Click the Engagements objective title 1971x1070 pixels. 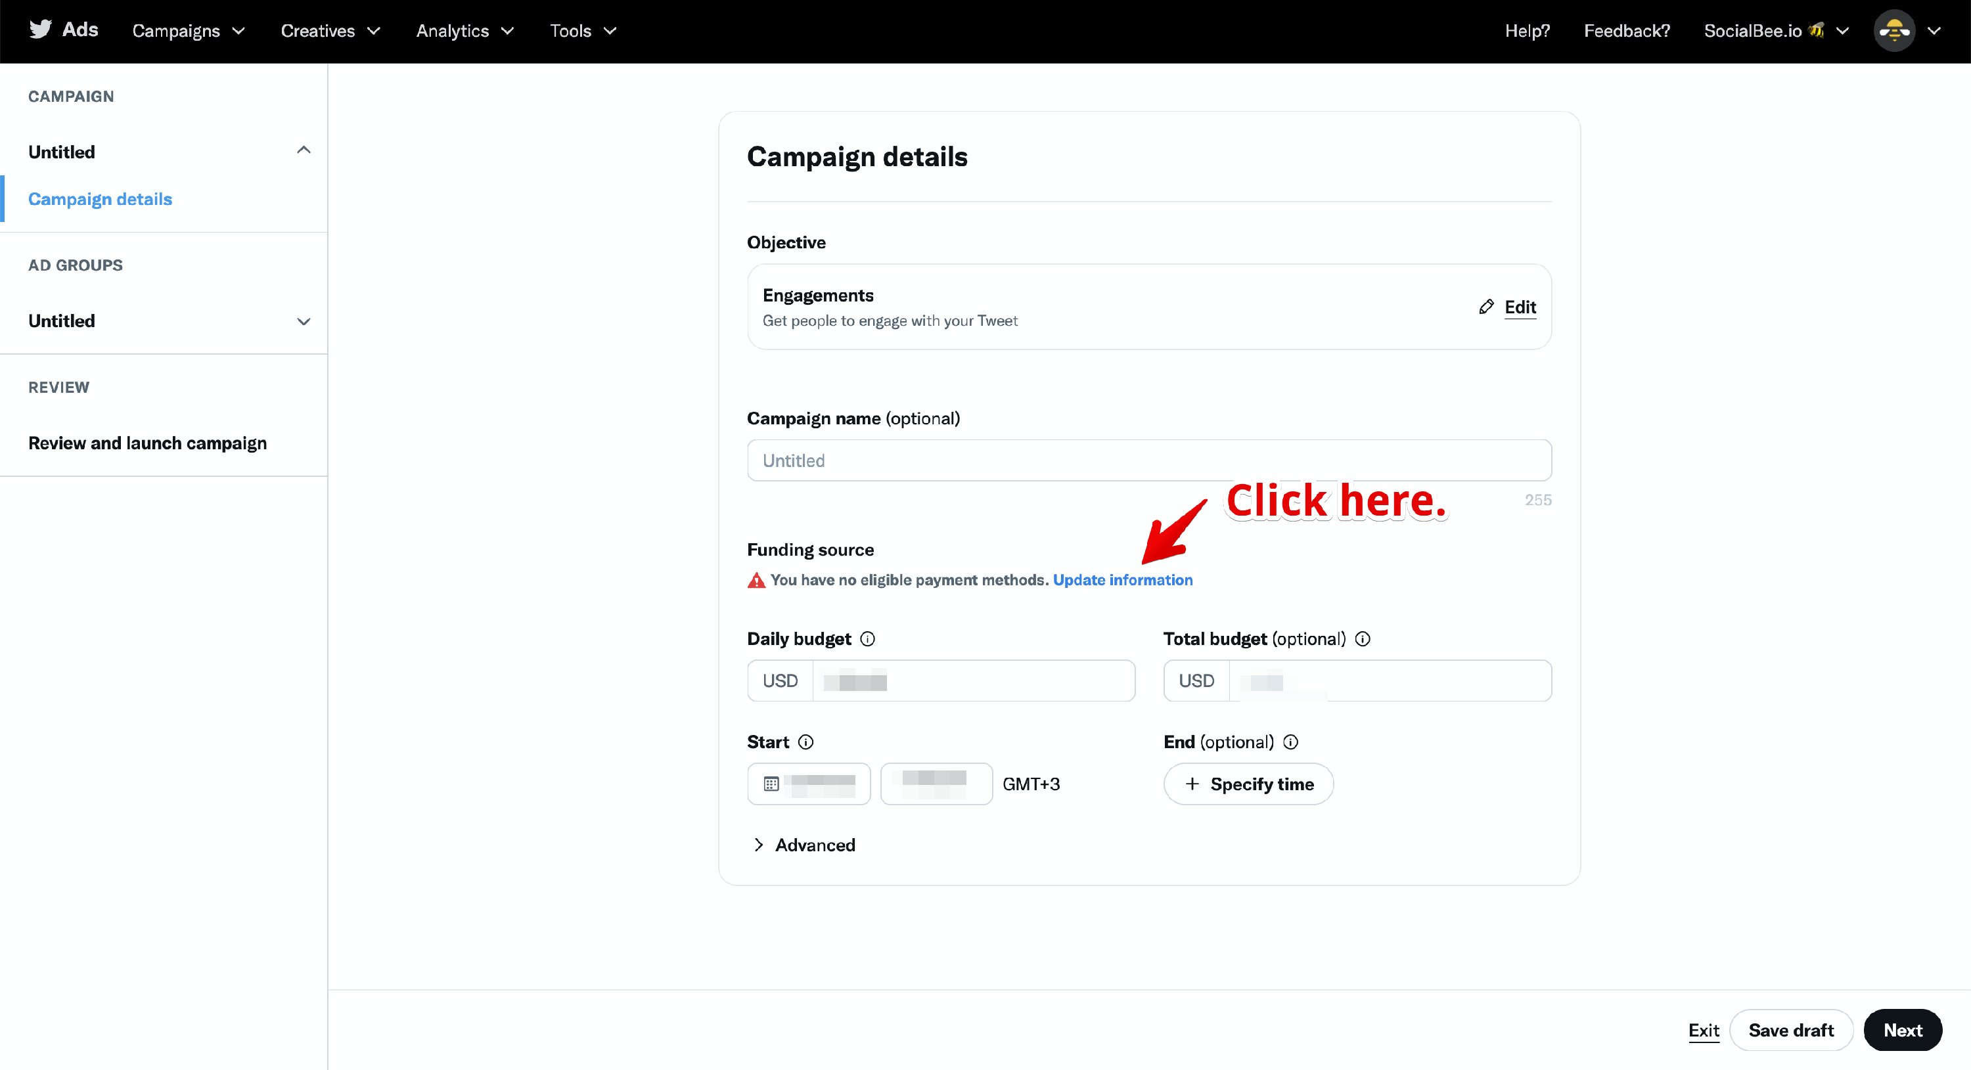[x=818, y=295]
